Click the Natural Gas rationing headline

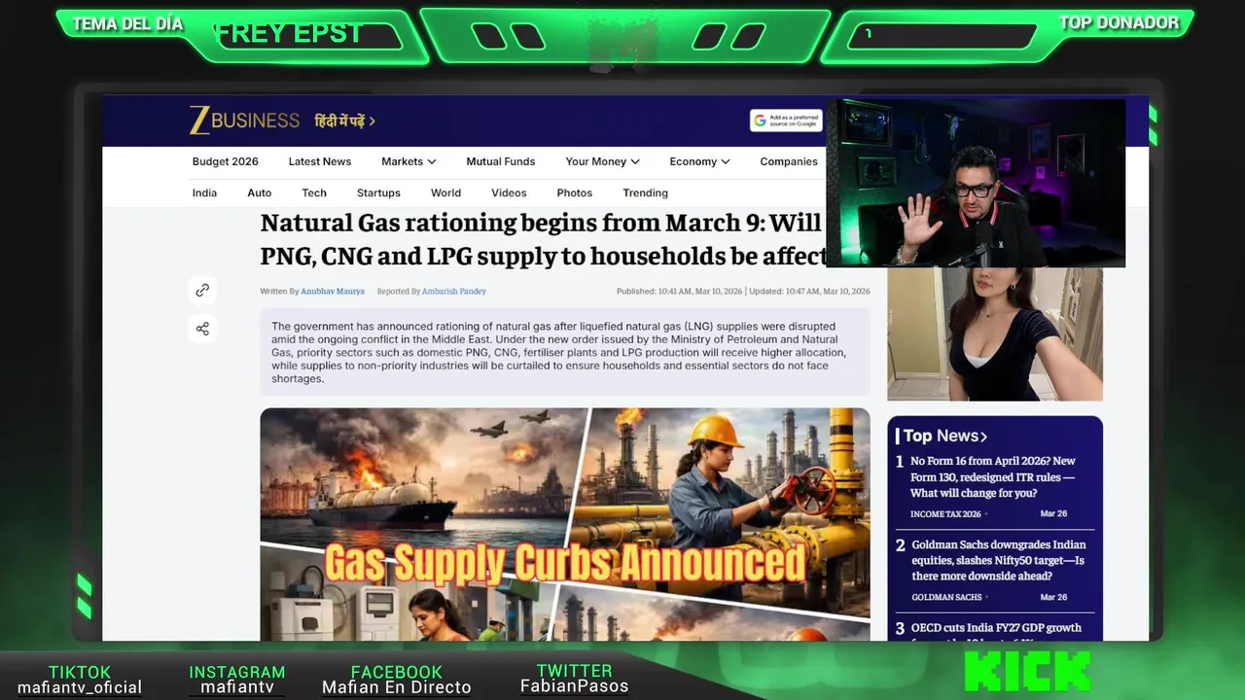click(542, 239)
